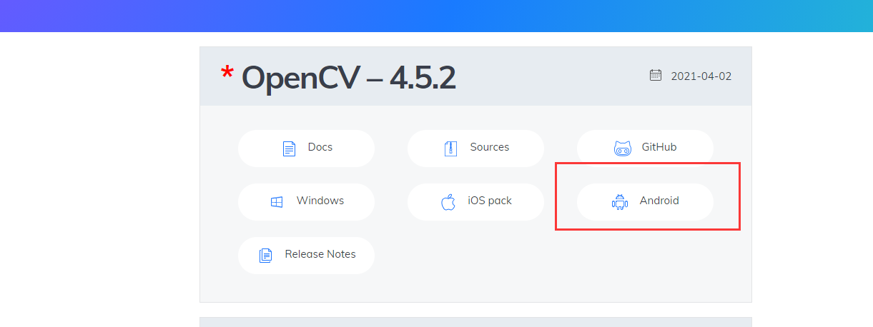This screenshot has width=873, height=327.
Task: Click the OpenCV – 4.5.2 heading
Action: tap(348, 77)
